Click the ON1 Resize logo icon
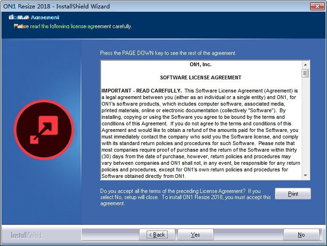The image size is (327, 246). click(44, 130)
